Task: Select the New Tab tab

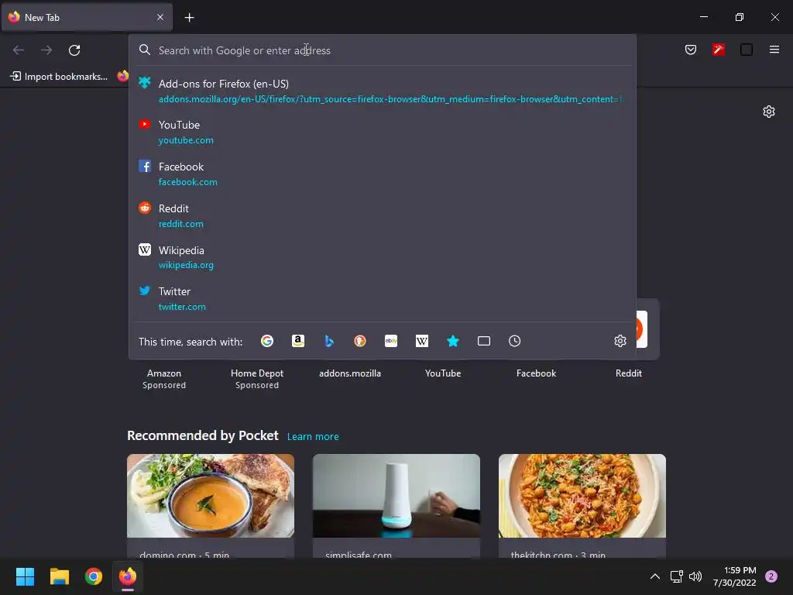Action: [x=87, y=18]
